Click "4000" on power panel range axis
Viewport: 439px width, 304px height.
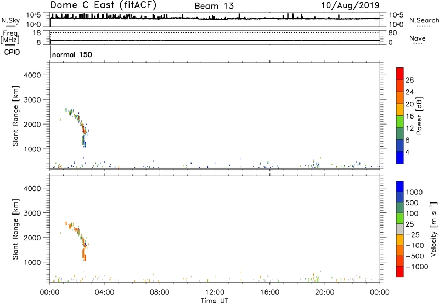32,75
